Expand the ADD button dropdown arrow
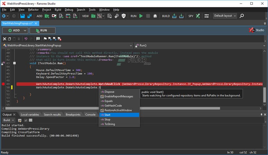 click(x=25, y=30)
